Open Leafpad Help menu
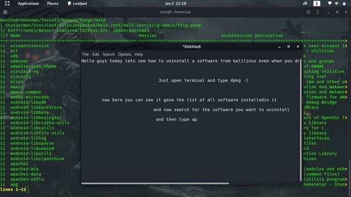This screenshot has height=197, width=351. [x=139, y=54]
